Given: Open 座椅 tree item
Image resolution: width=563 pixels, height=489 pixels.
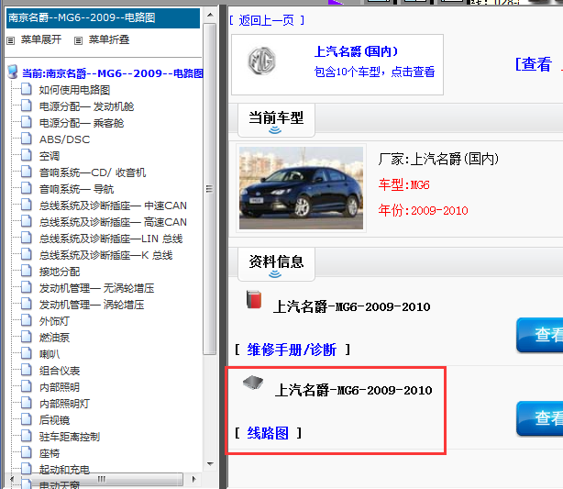Looking at the screenshot, I should tap(50, 453).
